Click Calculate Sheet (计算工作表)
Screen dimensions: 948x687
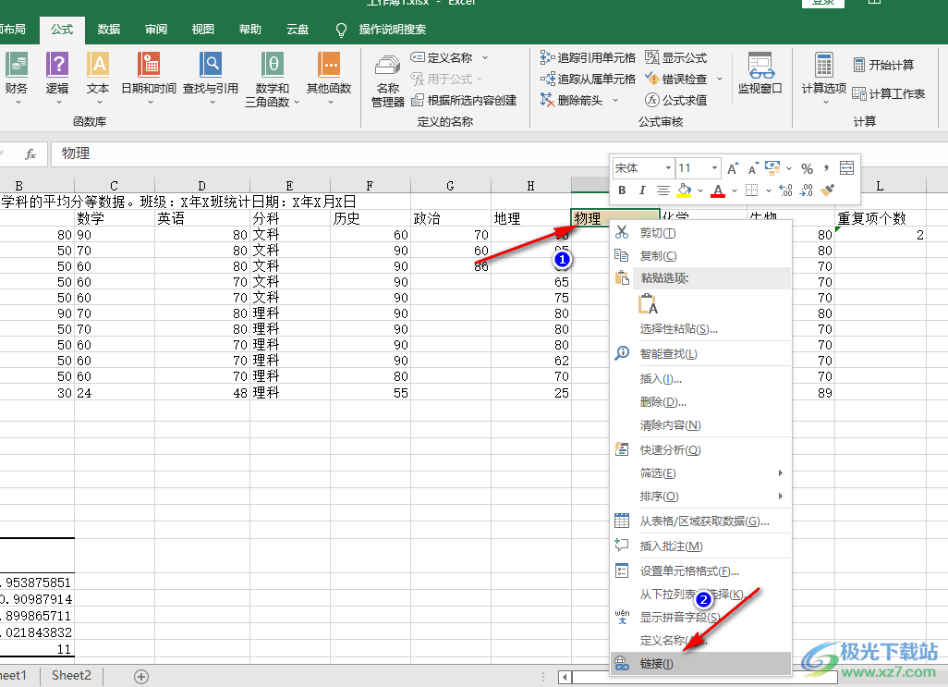[888, 93]
